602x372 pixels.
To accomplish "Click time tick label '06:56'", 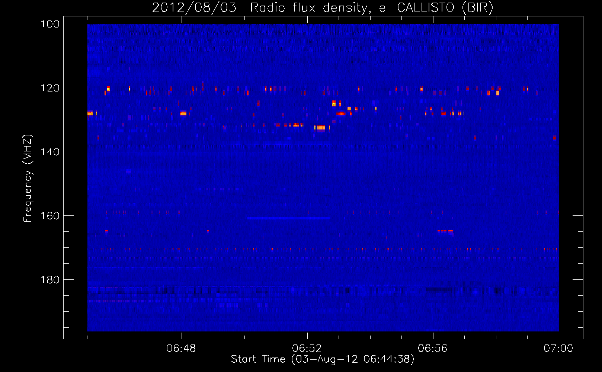I will (433, 349).
